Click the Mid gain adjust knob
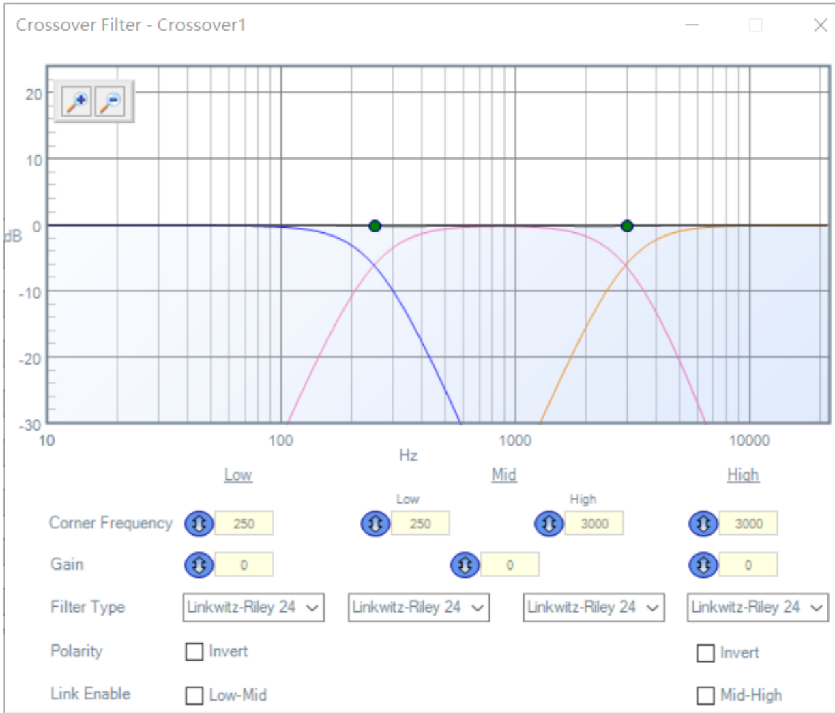The image size is (835, 713). [x=465, y=565]
